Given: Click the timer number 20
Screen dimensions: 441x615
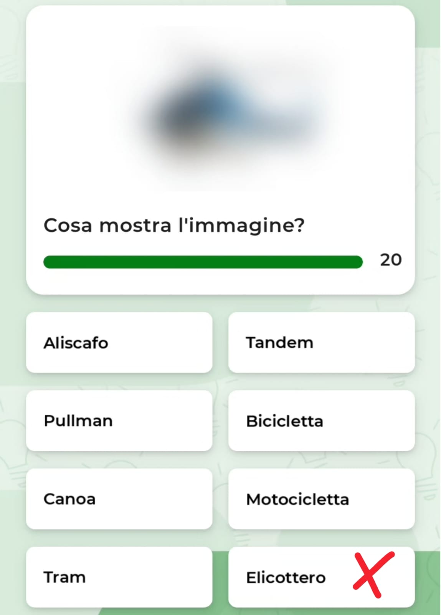Looking at the screenshot, I should point(391,260).
